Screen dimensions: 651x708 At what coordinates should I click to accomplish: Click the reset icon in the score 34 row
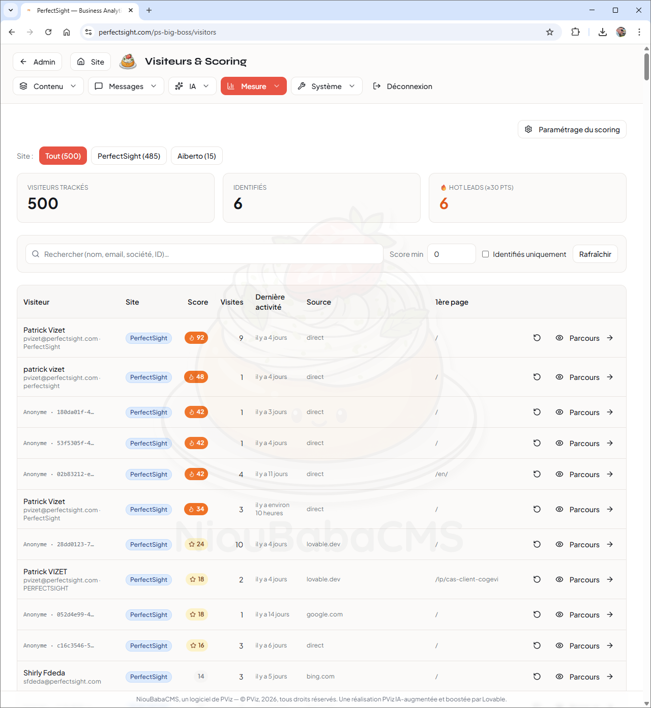(537, 509)
